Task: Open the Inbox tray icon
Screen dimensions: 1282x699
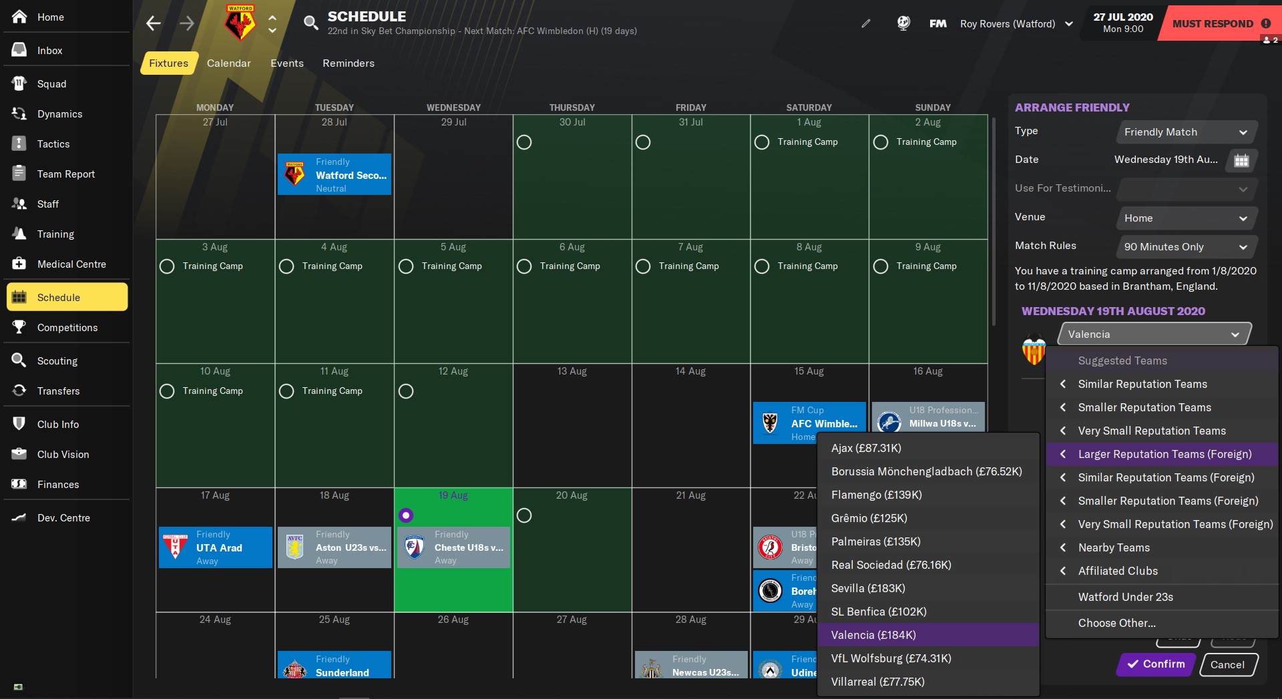Action: click(x=19, y=50)
